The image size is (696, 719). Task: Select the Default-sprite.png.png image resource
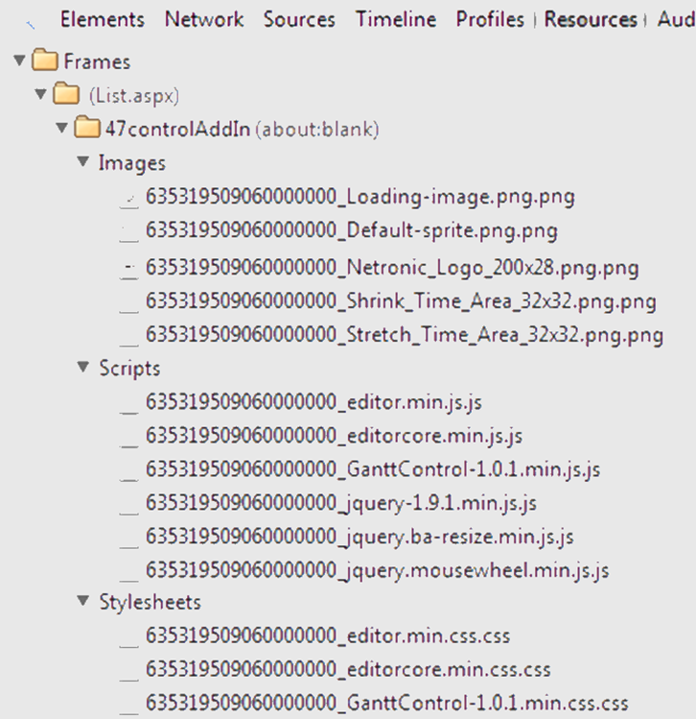(351, 230)
